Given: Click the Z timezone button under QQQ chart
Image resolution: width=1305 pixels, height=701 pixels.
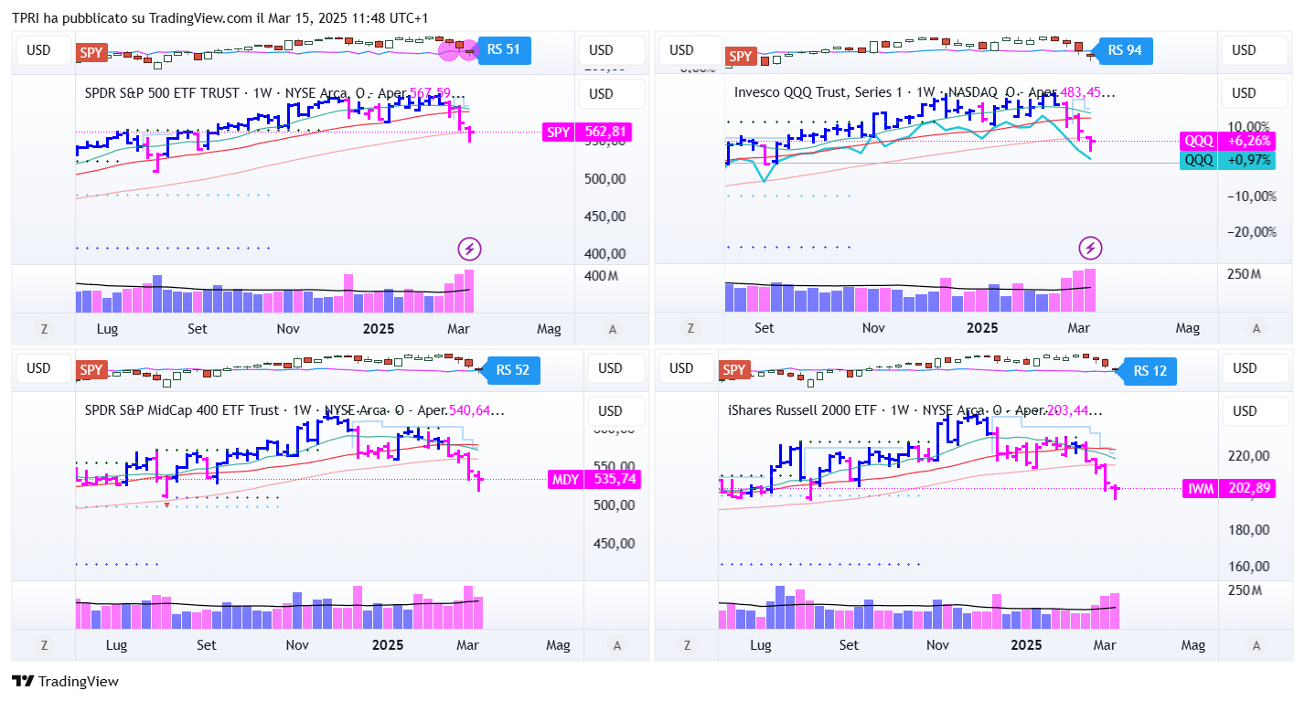Looking at the screenshot, I should coord(690,328).
